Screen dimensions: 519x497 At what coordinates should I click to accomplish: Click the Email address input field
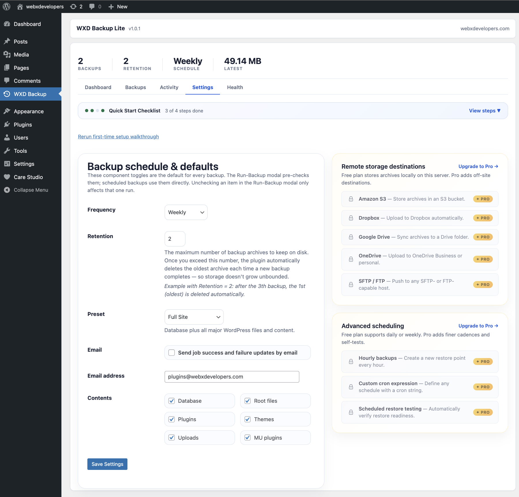point(232,377)
